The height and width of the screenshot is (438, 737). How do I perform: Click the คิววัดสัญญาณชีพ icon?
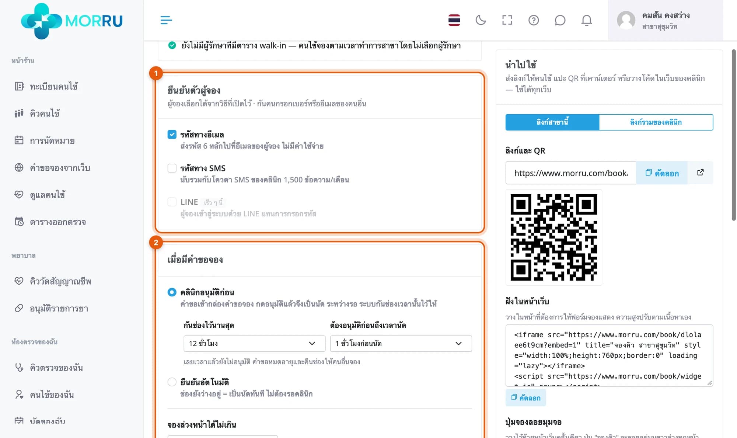[x=19, y=281]
